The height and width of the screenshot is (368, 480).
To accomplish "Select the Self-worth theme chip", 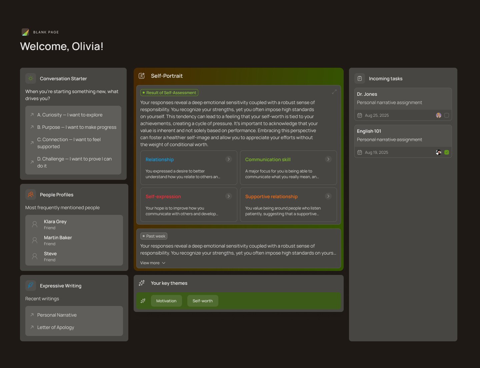I will tap(203, 301).
